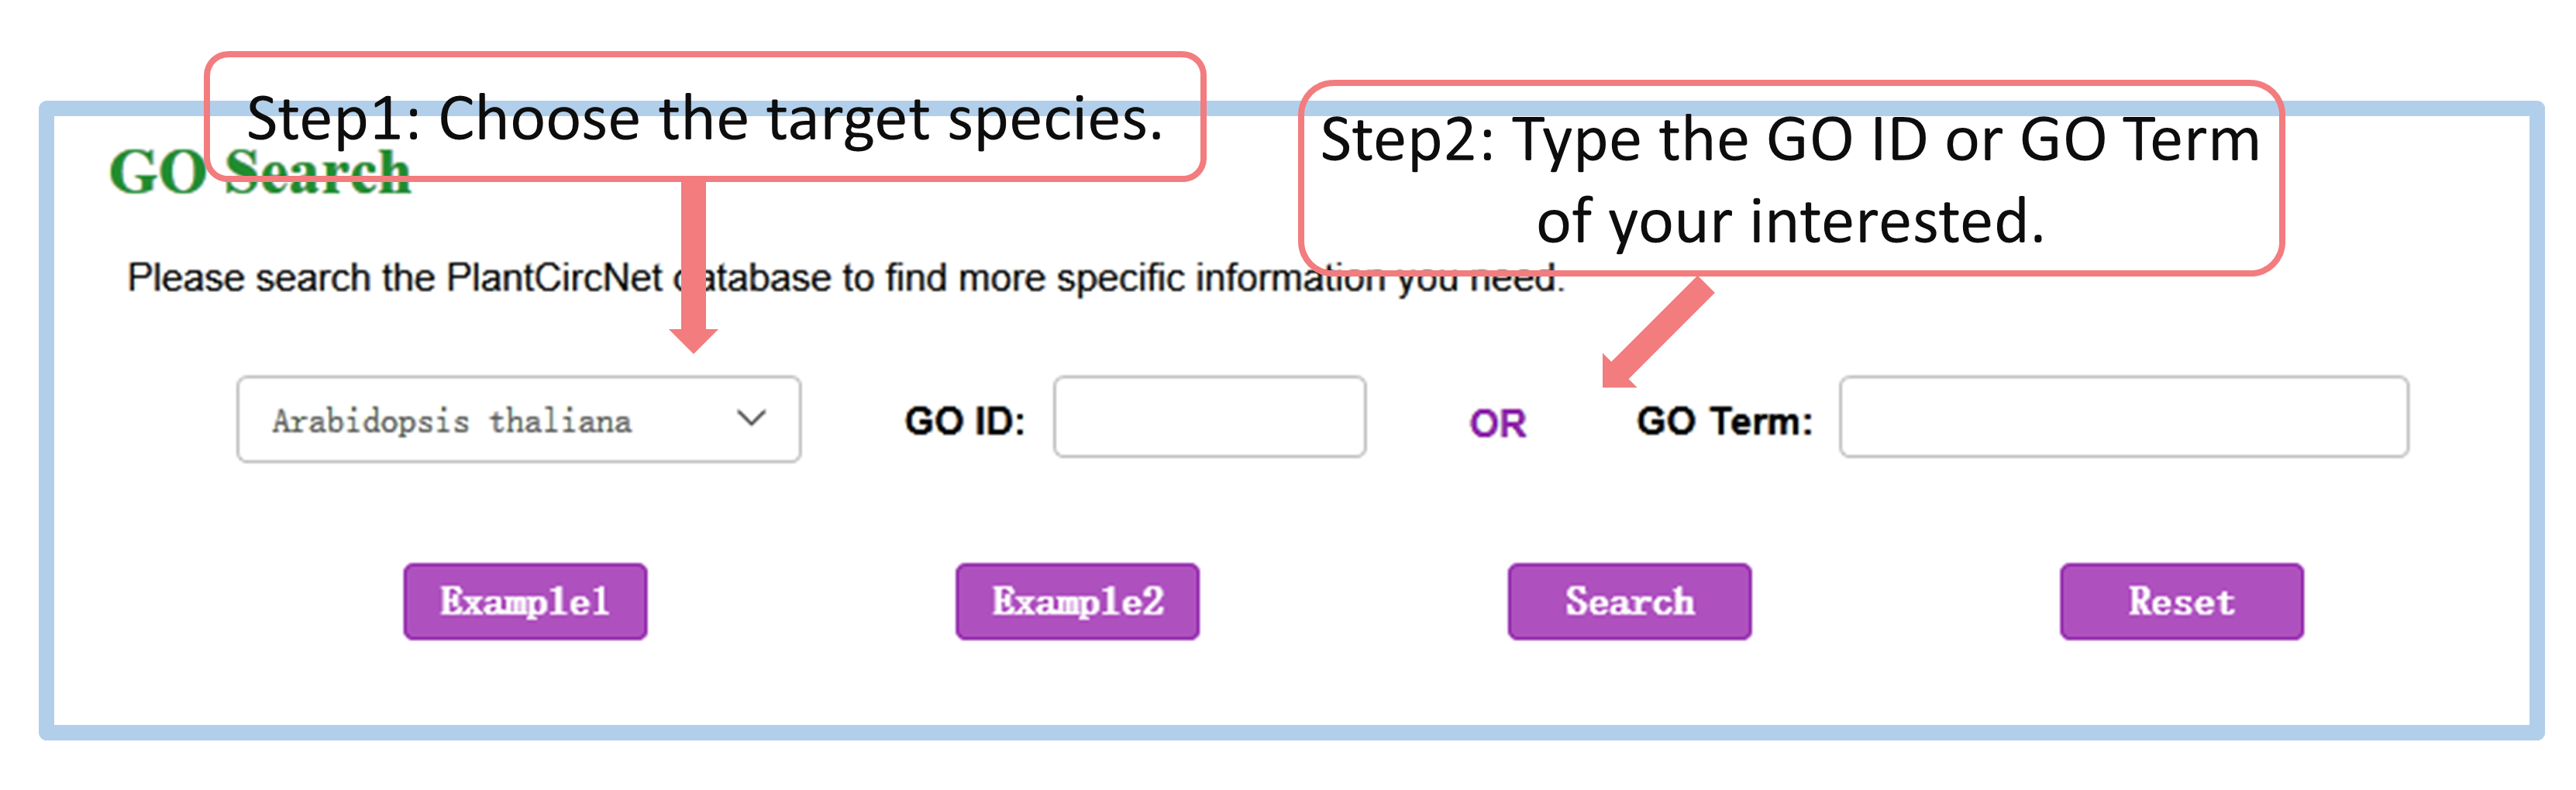This screenshot has height=790, width=2576.
Task: Focus the GO Term text field
Action: coord(2123,418)
